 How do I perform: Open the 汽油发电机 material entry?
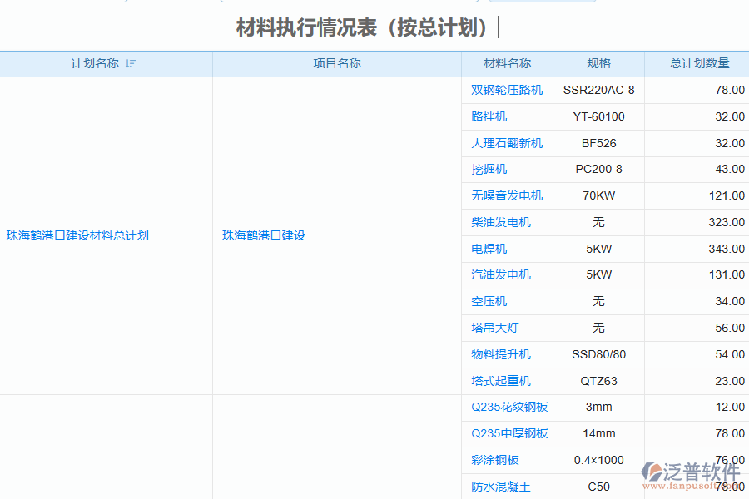[x=500, y=274]
